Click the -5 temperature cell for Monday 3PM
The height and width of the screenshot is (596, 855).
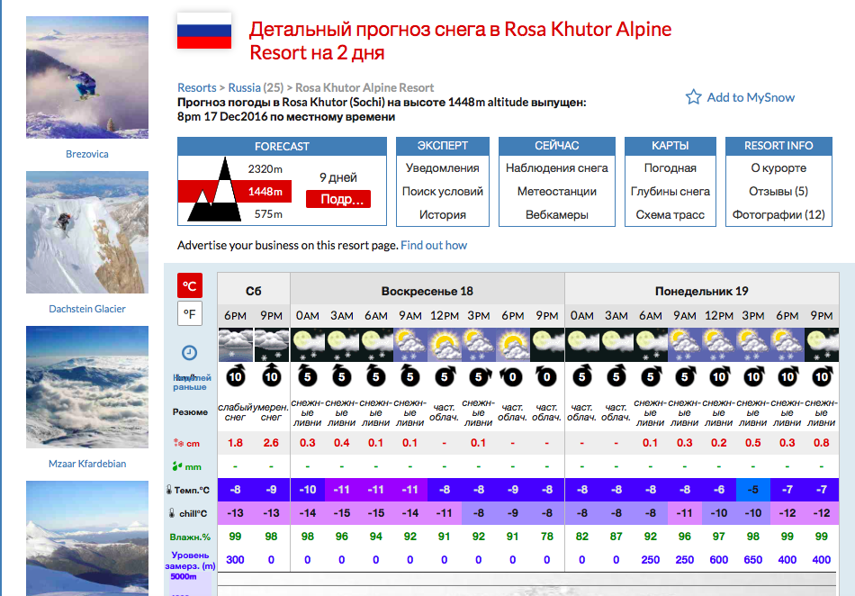coord(753,490)
